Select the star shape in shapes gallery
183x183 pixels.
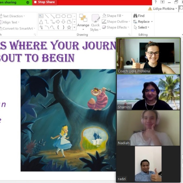(69, 27)
